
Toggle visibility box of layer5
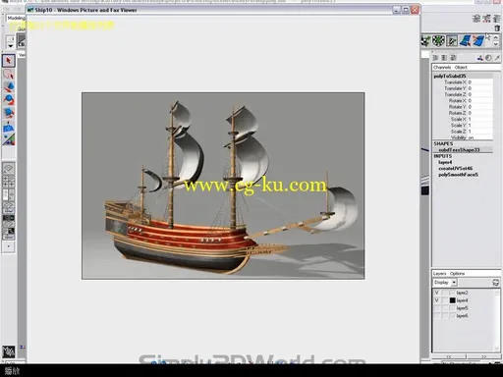pyautogui.click(x=437, y=308)
